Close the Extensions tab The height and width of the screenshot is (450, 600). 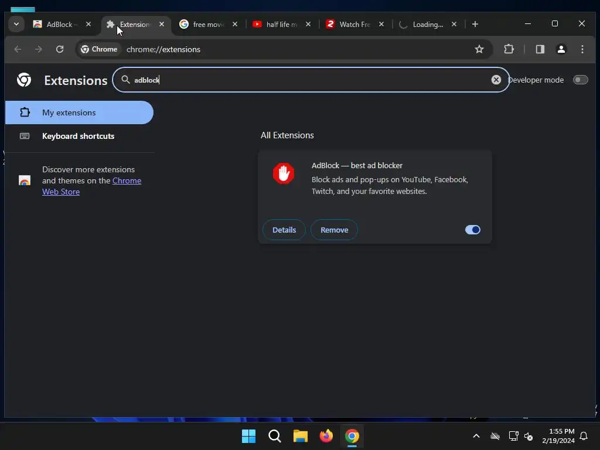pos(162,24)
